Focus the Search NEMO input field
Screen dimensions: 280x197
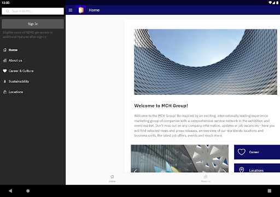pyautogui.click(x=33, y=11)
